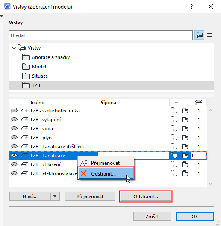Open the Nová button dropdown arrow
This screenshot has height=226, width=221.
point(55,196)
